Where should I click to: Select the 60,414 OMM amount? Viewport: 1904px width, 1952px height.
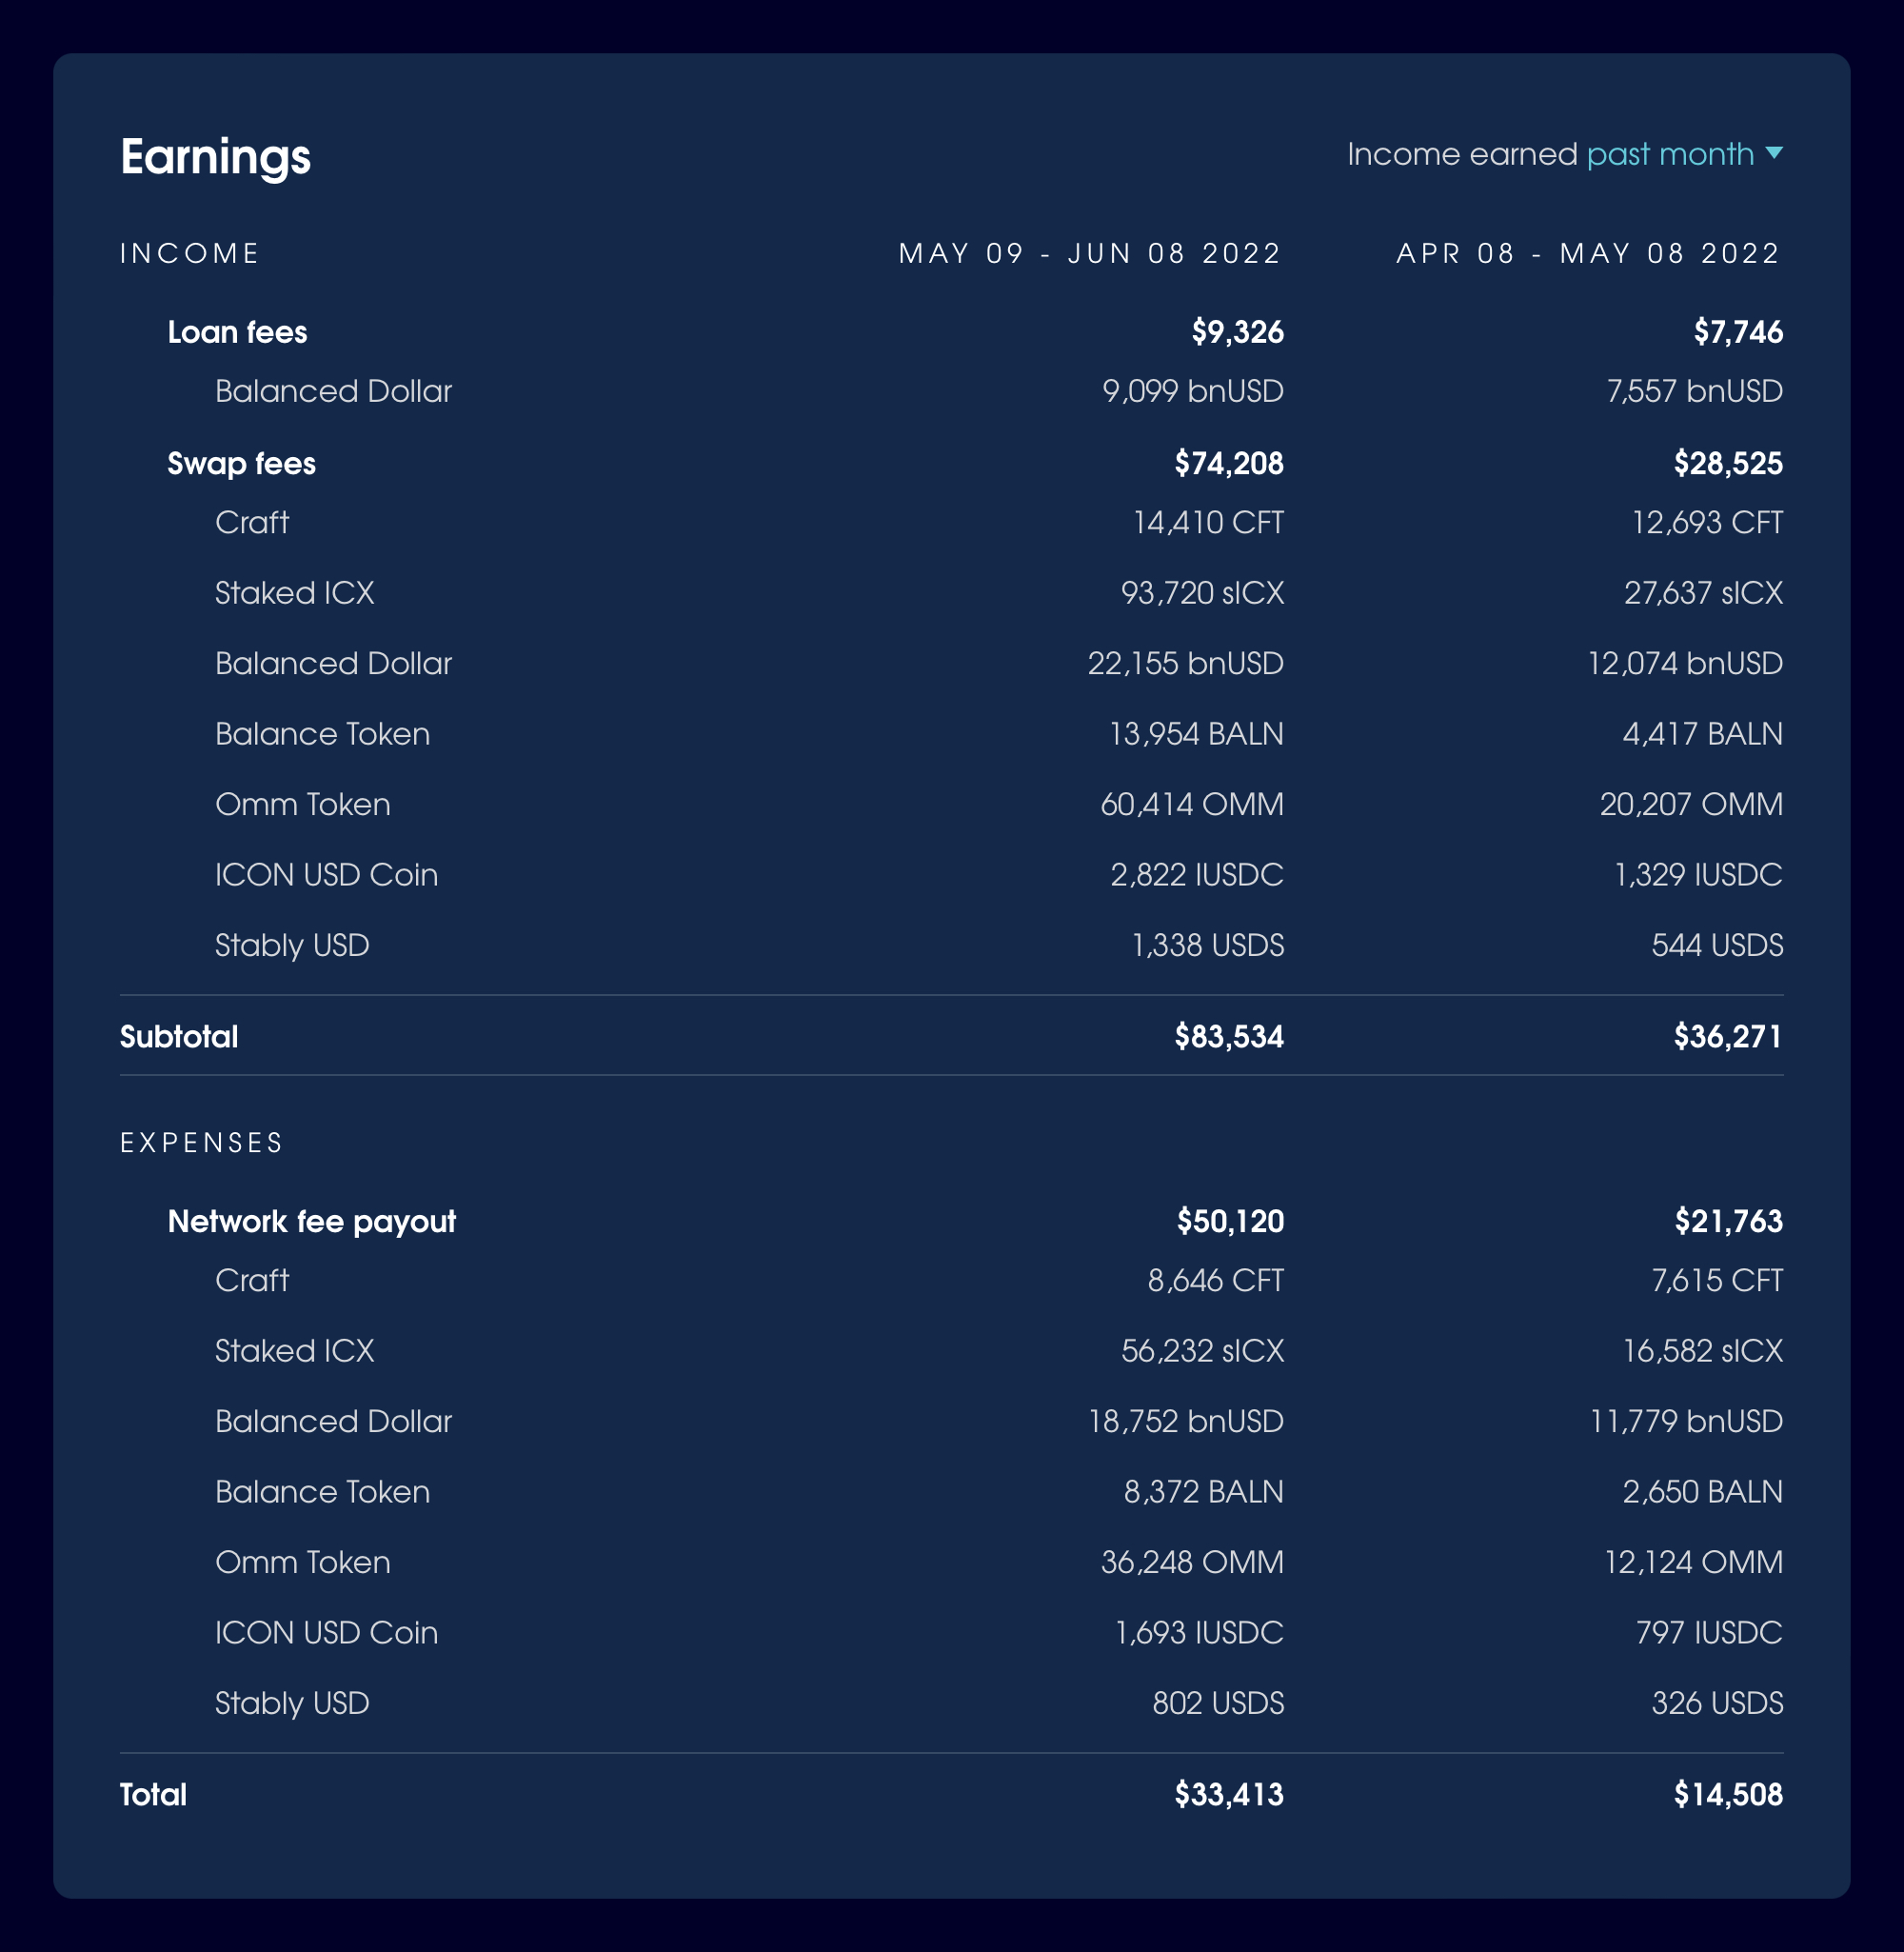click(1191, 804)
